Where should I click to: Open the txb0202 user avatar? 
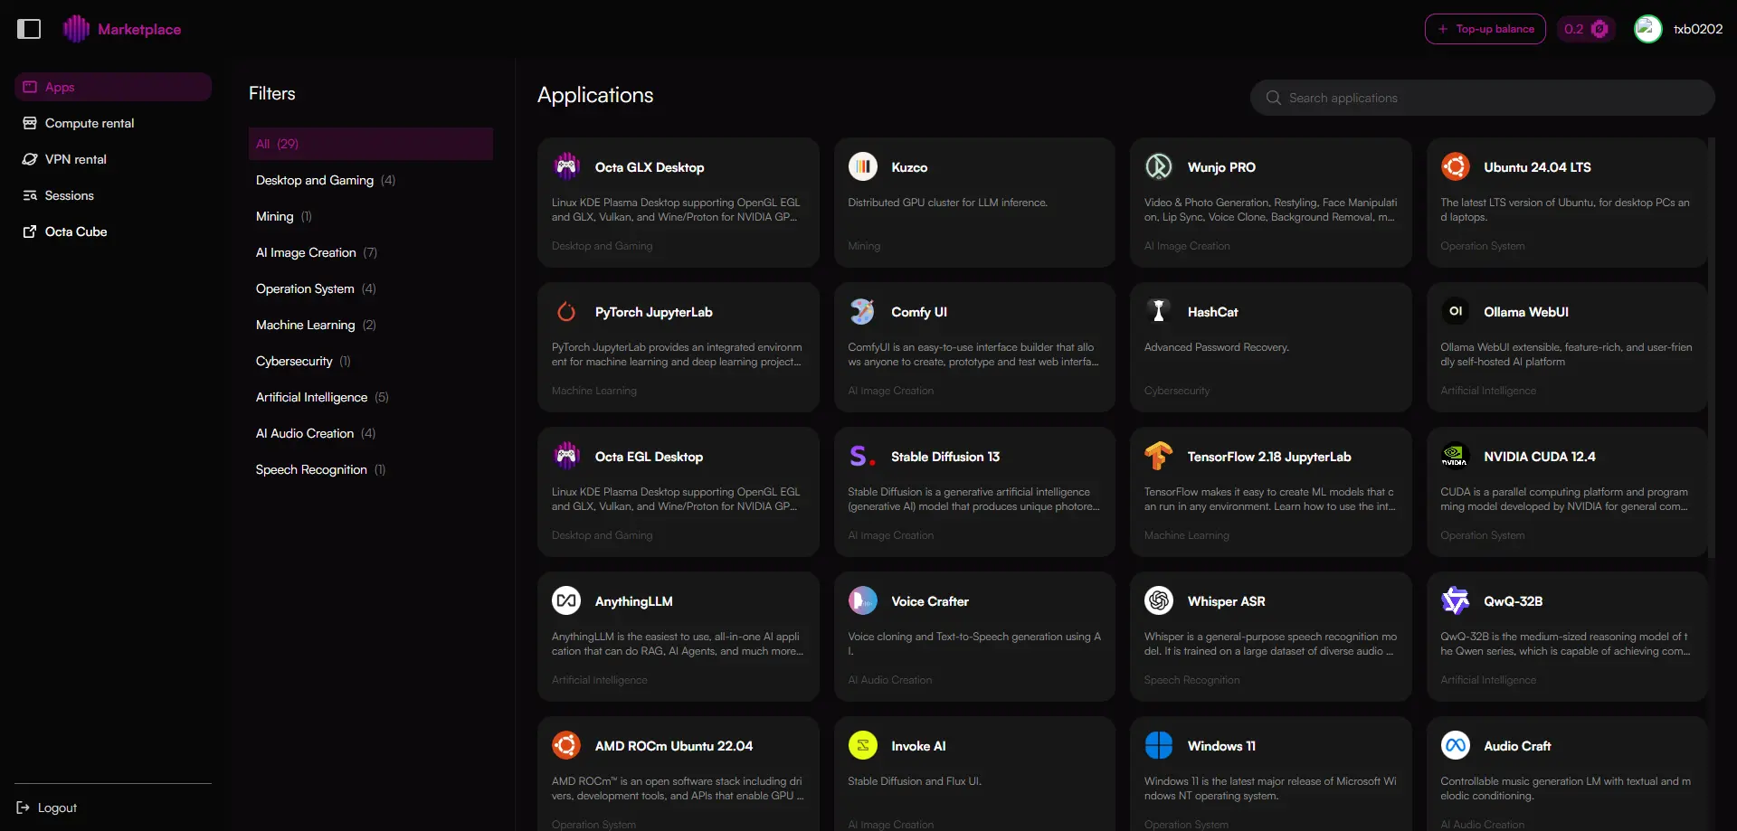pos(1647,29)
